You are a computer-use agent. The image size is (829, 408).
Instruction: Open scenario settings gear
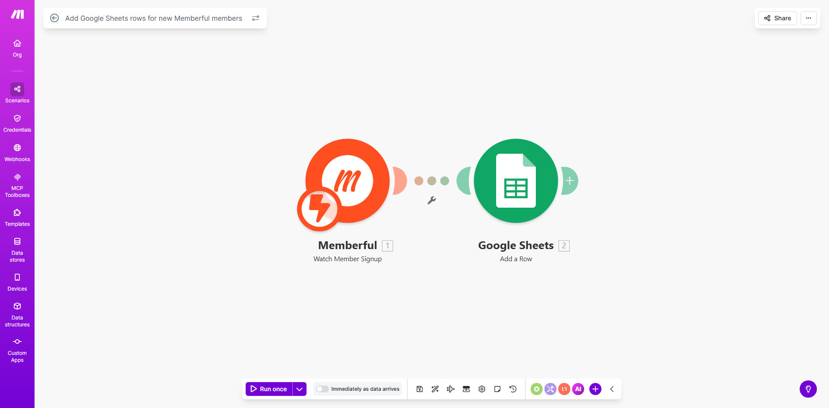click(x=482, y=389)
